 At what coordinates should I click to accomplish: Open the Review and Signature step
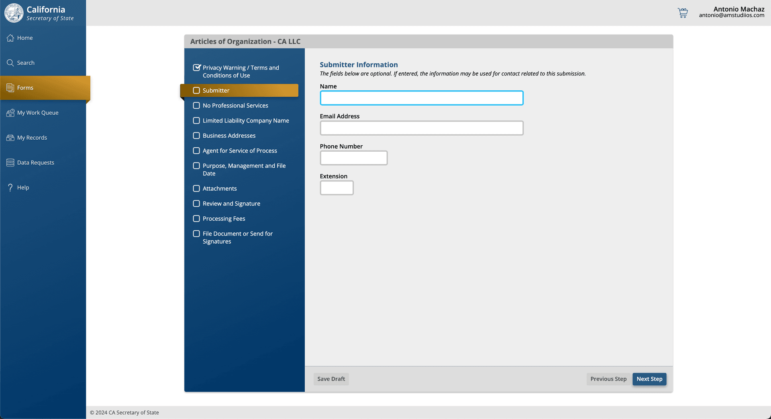pyautogui.click(x=196, y=203)
